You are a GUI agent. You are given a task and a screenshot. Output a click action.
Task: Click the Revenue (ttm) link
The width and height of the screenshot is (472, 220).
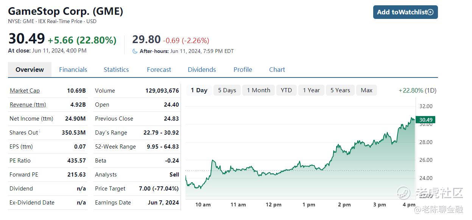28,105
